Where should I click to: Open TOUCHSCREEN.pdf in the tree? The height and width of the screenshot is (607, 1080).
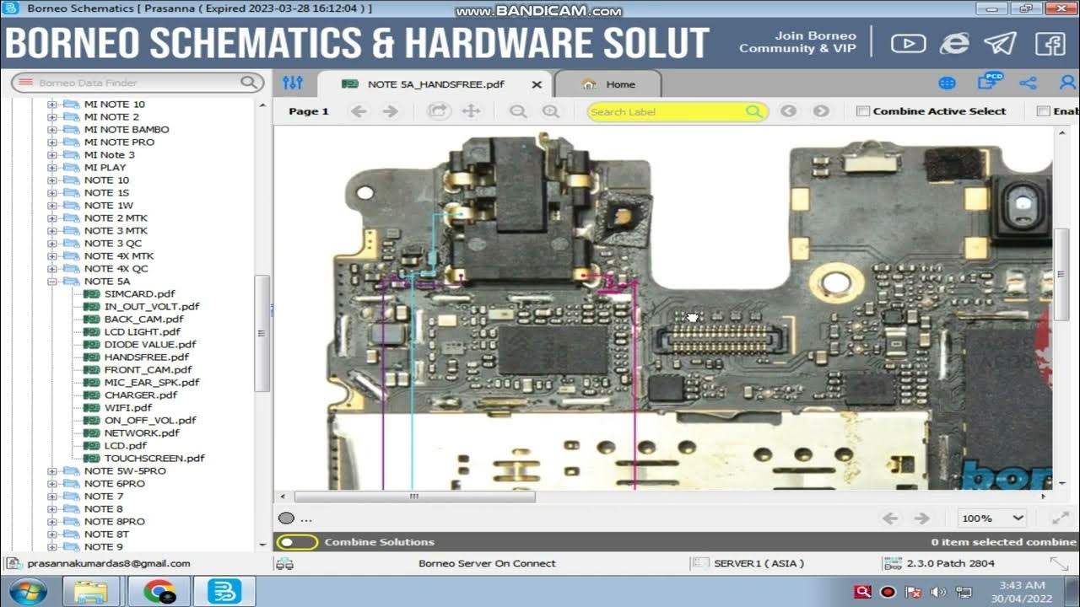coord(154,459)
